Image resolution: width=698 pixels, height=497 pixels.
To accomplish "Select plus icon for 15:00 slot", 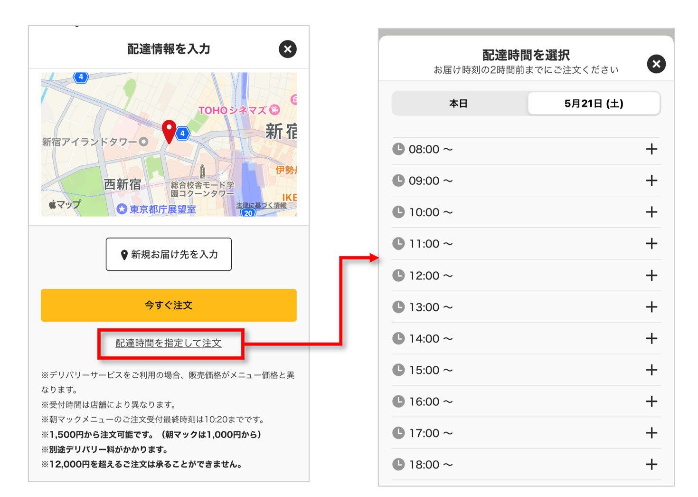I will pyautogui.click(x=651, y=370).
